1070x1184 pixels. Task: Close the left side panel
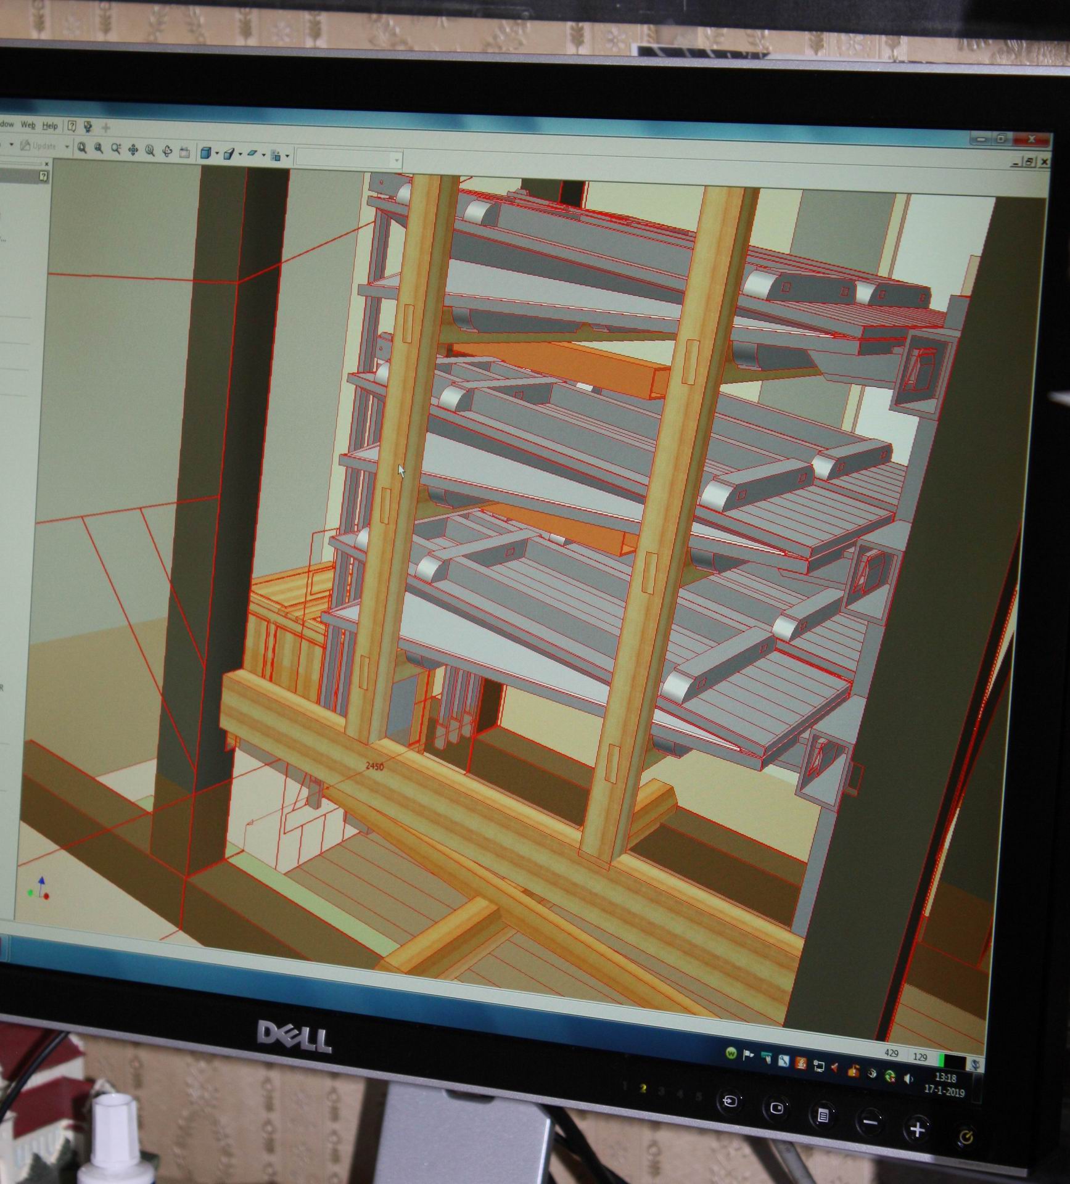pos(47,163)
